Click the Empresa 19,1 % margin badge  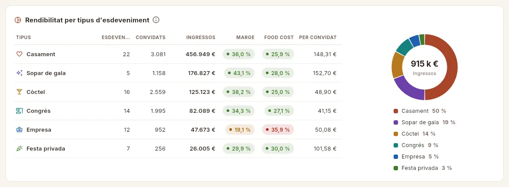[x=240, y=130]
